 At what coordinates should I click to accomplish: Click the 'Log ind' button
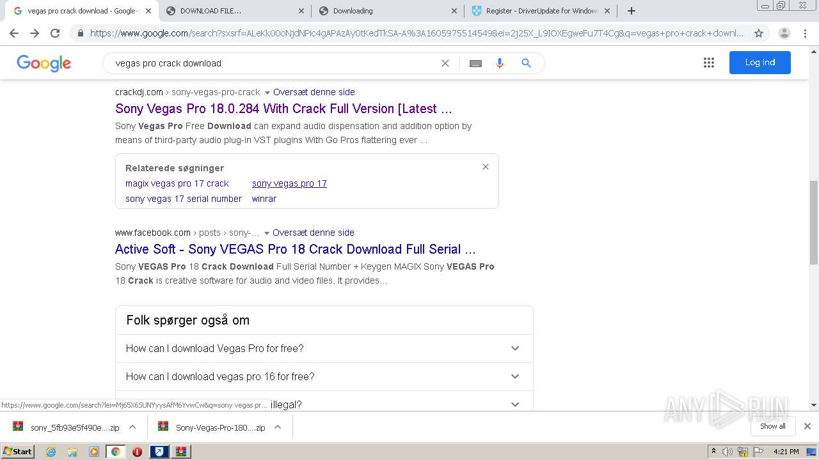(760, 63)
